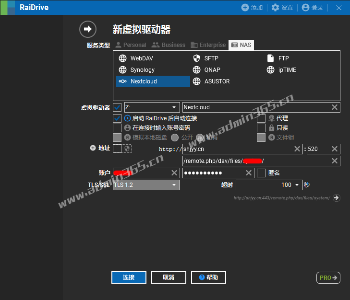Enable the 代理 proxy checkbox
The image size is (350, 300).
click(x=261, y=118)
